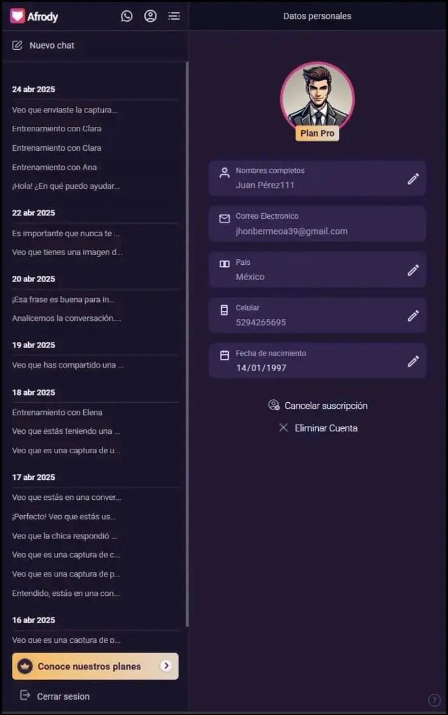Click the help question mark icon
Viewport: 448px width, 715px height.
[x=434, y=700]
